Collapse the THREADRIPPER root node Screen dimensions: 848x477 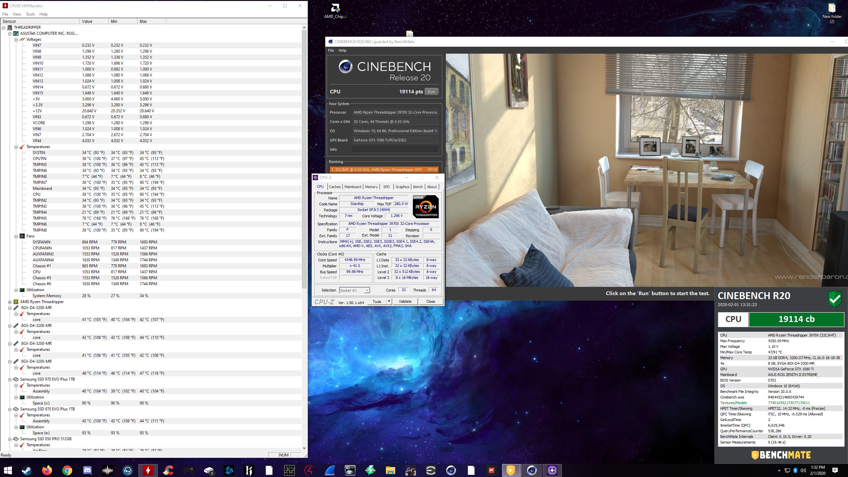pyautogui.click(x=4, y=27)
